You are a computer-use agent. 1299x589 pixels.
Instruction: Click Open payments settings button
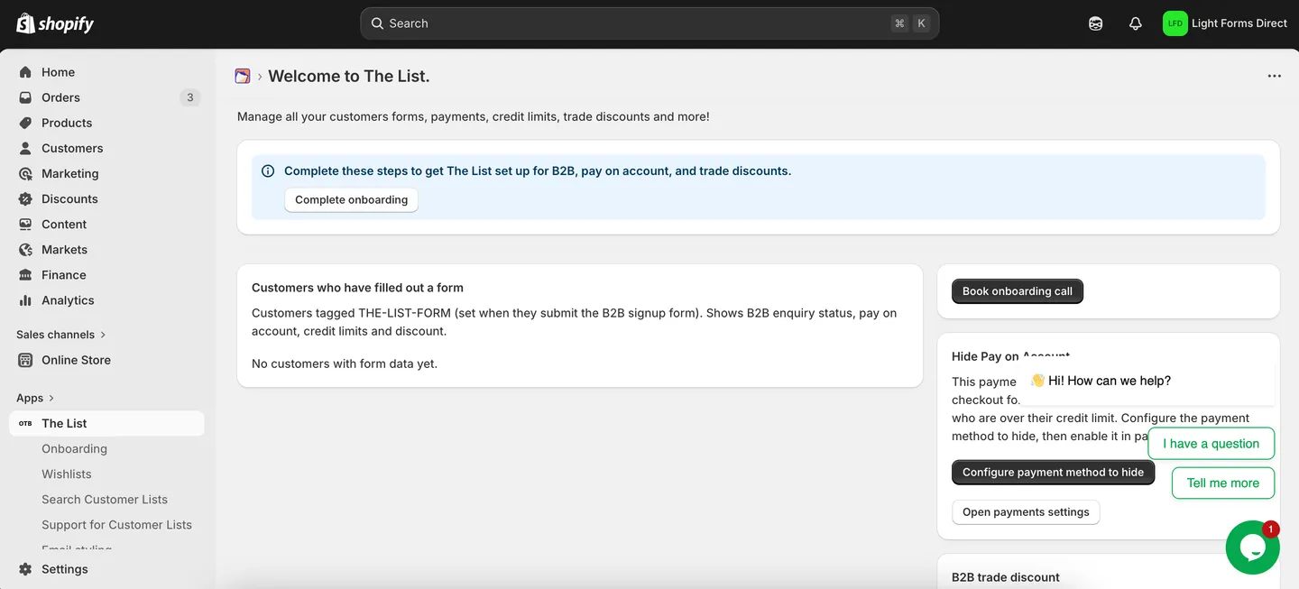(x=1026, y=511)
